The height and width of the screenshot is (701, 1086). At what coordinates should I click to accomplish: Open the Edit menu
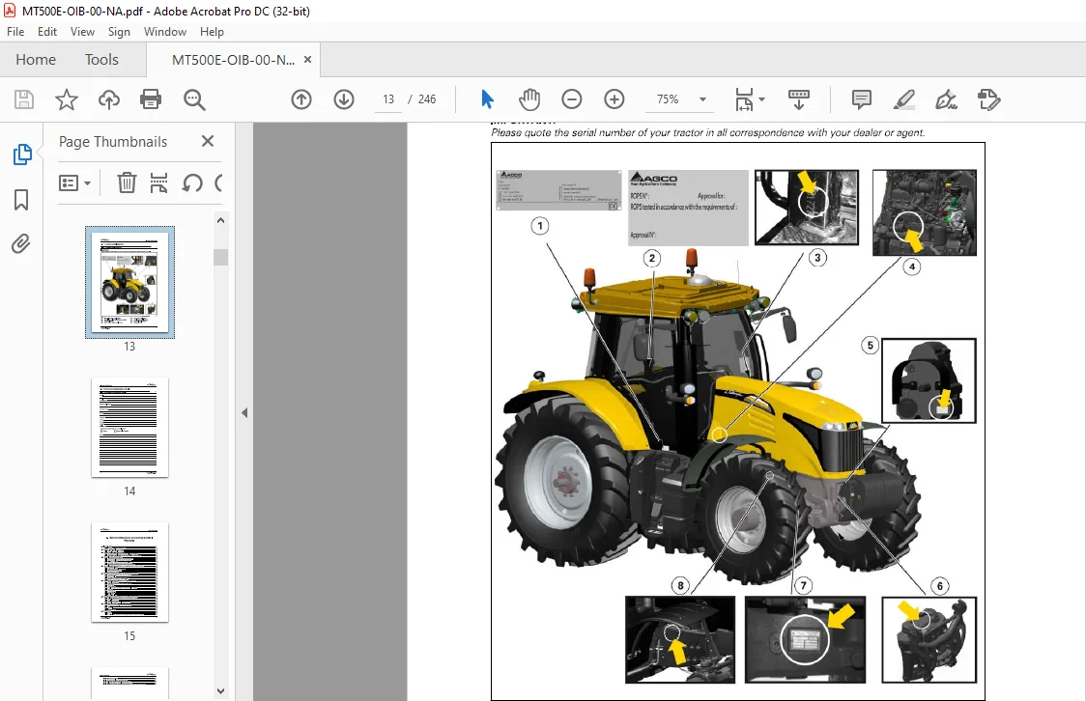(x=47, y=32)
